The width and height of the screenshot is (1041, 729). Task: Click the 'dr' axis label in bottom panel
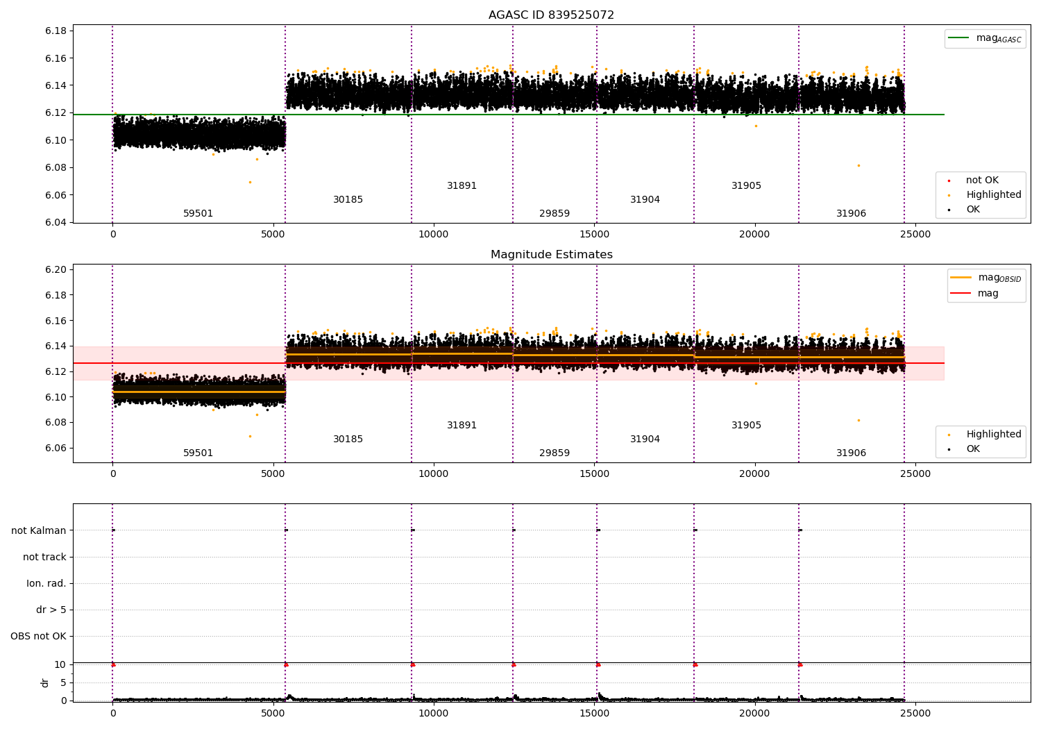[x=45, y=682]
